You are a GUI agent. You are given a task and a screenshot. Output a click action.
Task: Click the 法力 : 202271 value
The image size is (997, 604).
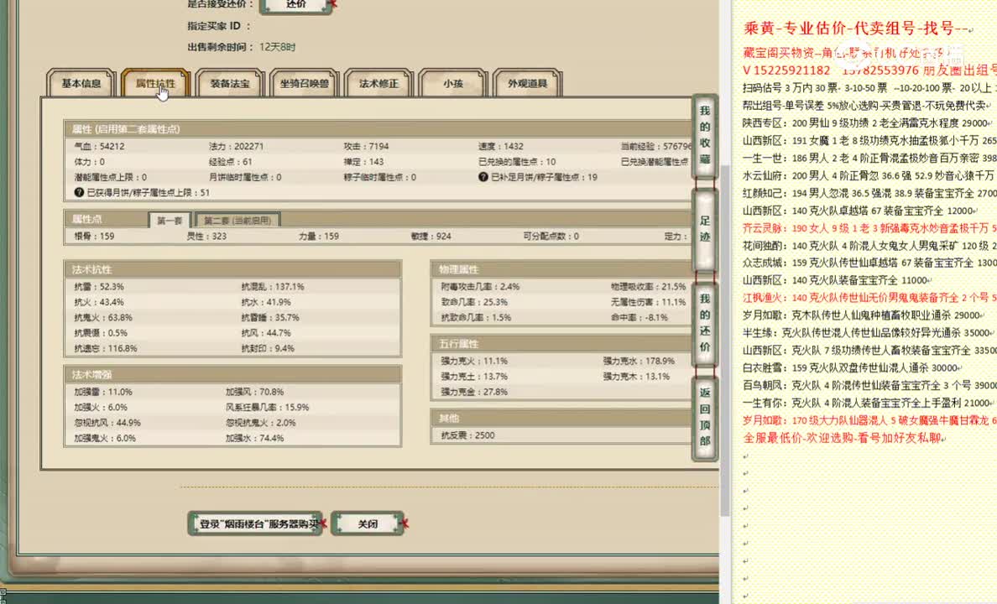tap(236, 146)
